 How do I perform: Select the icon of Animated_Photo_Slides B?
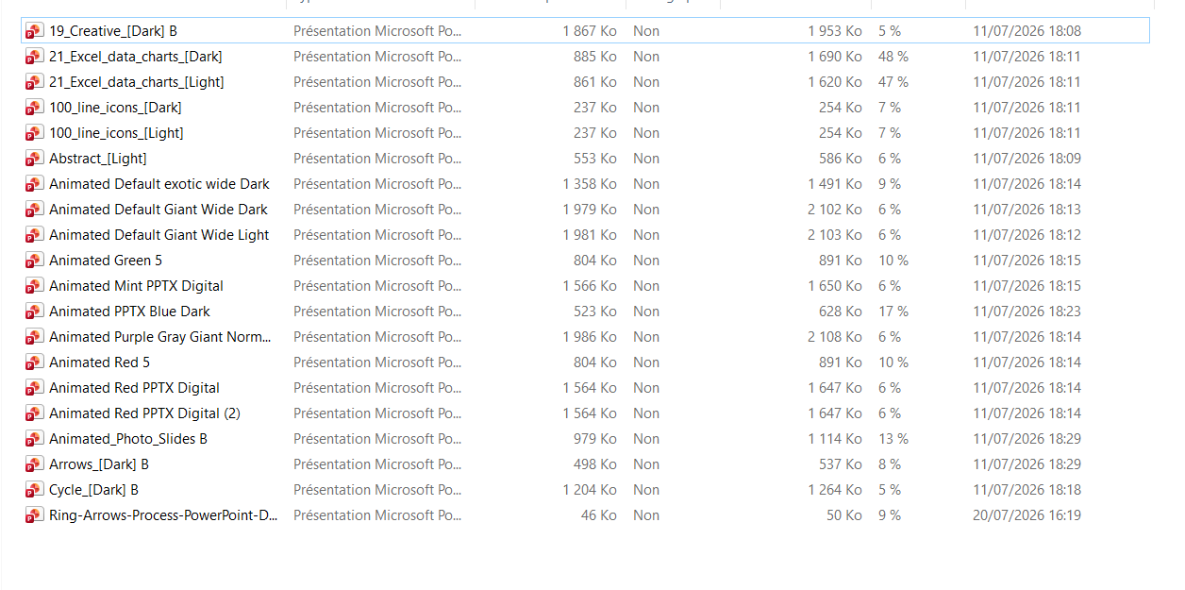pyautogui.click(x=35, y=439)
